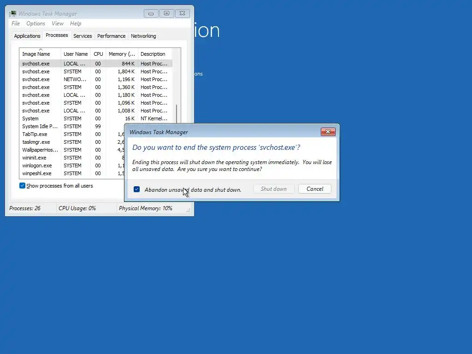Maximize the Windows Task Manager window
Image resolution: width=472 pixels, height=354 pixels.
[166, 13]
